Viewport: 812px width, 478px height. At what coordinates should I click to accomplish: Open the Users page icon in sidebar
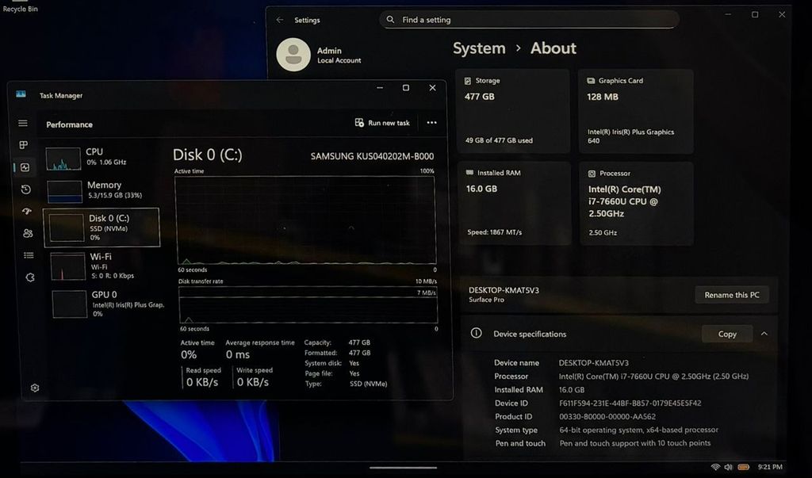tap(28, 233)
